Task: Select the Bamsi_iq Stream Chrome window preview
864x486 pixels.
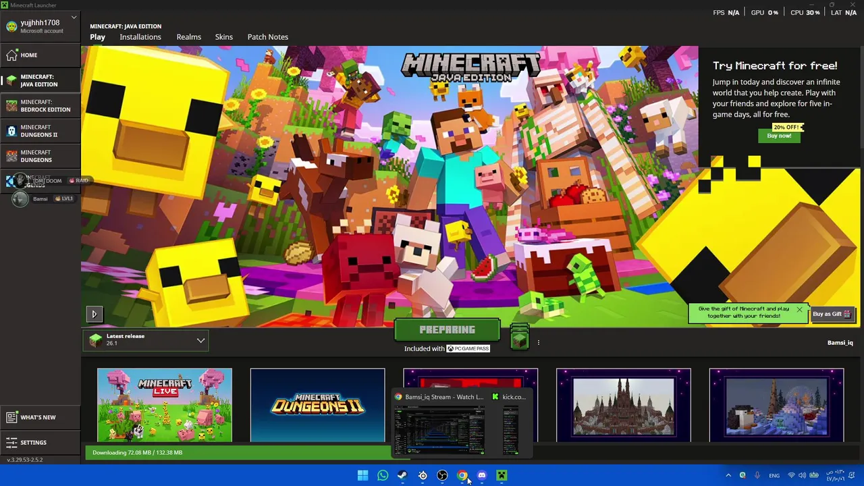Action: 439,424
